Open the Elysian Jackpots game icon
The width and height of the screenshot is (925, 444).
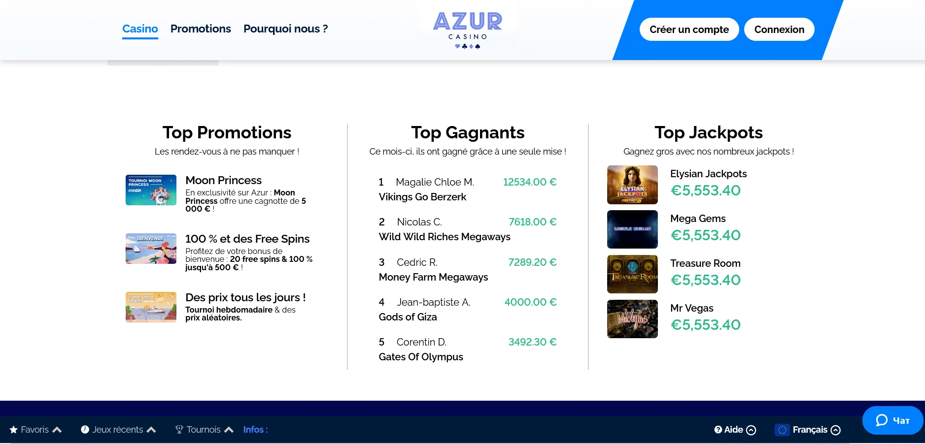[x=632, y=185]
